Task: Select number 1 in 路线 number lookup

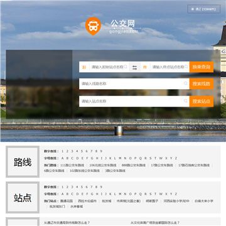Action: 62,151
